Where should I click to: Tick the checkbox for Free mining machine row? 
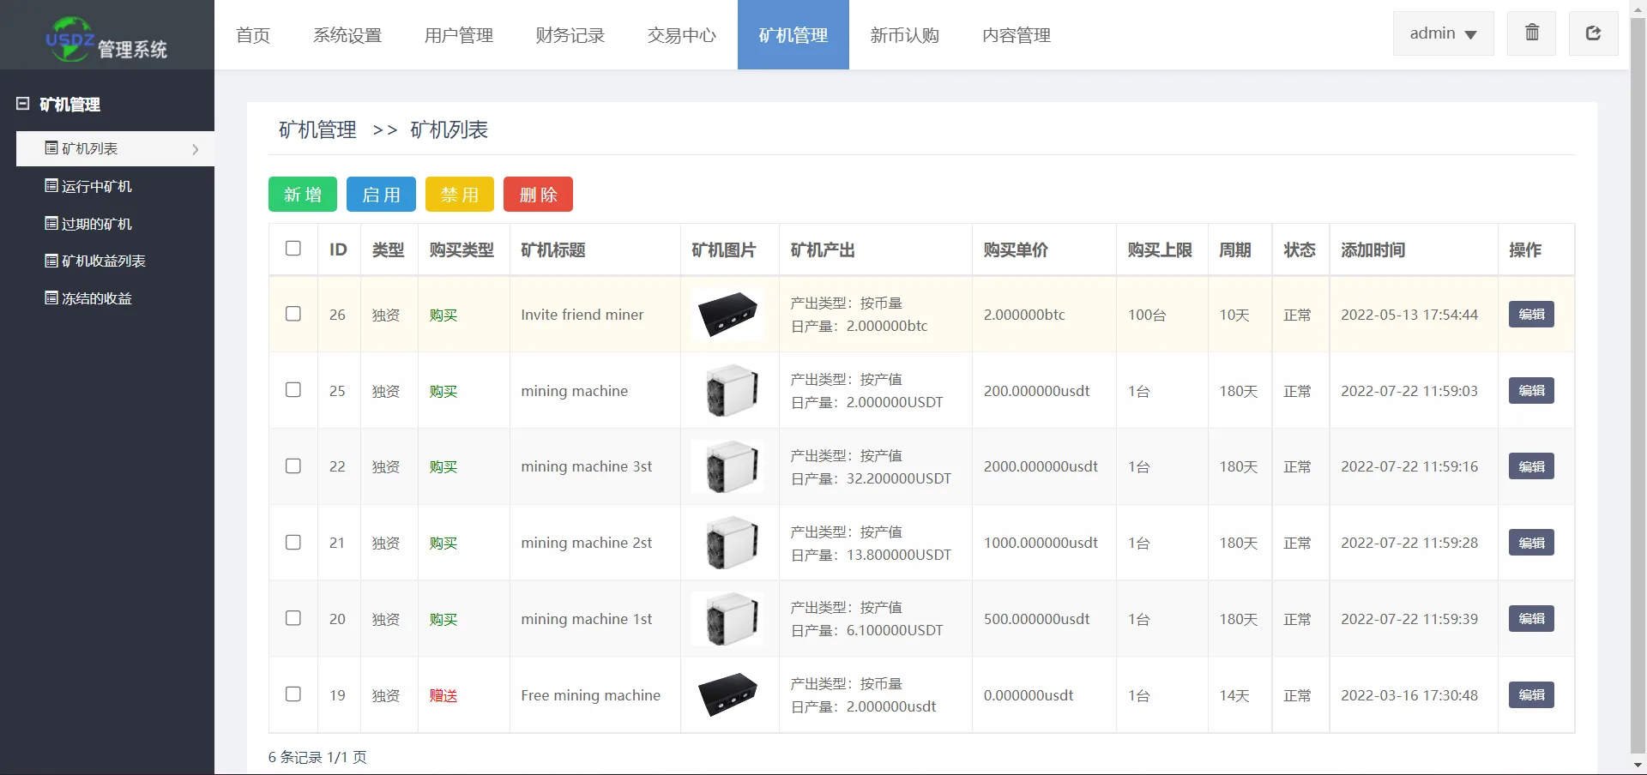[293, 694]
